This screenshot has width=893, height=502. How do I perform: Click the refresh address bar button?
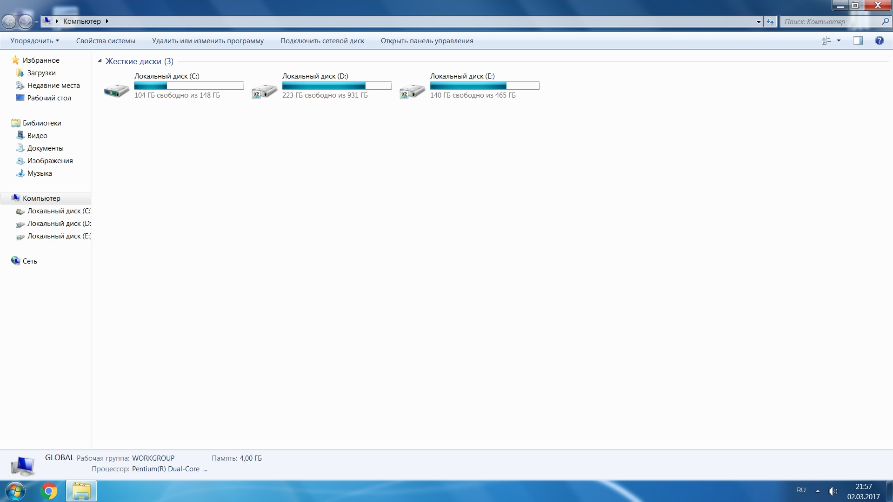pyautogui.click(x=770, y=21)
